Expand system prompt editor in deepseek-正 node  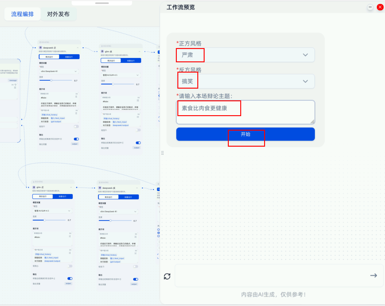point(76,97)
